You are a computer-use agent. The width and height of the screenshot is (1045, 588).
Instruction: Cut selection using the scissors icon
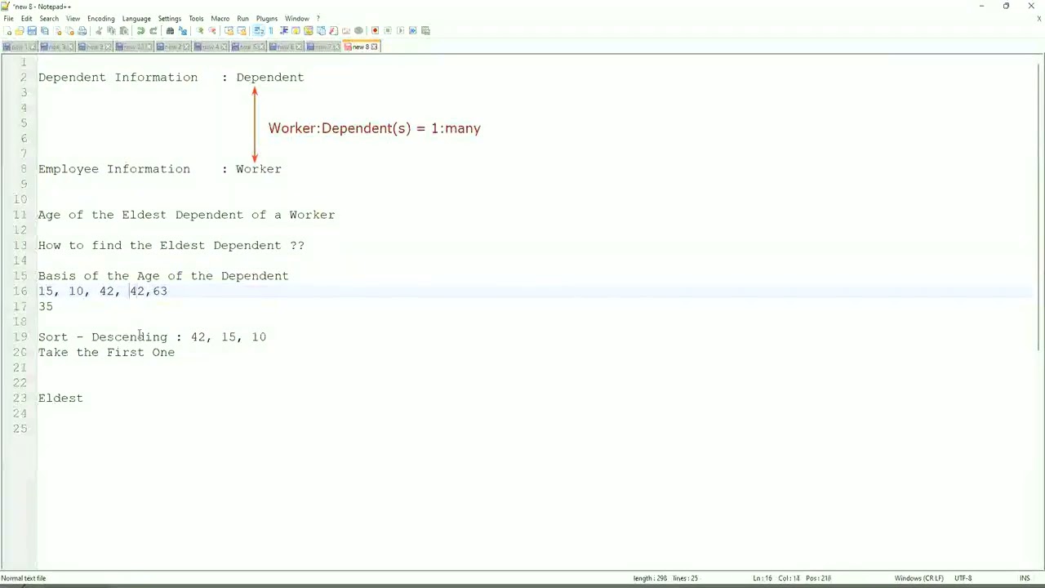(99, 31)
